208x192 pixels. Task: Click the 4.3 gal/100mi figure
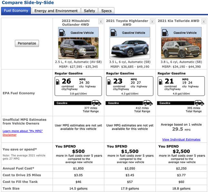[130, 94]
